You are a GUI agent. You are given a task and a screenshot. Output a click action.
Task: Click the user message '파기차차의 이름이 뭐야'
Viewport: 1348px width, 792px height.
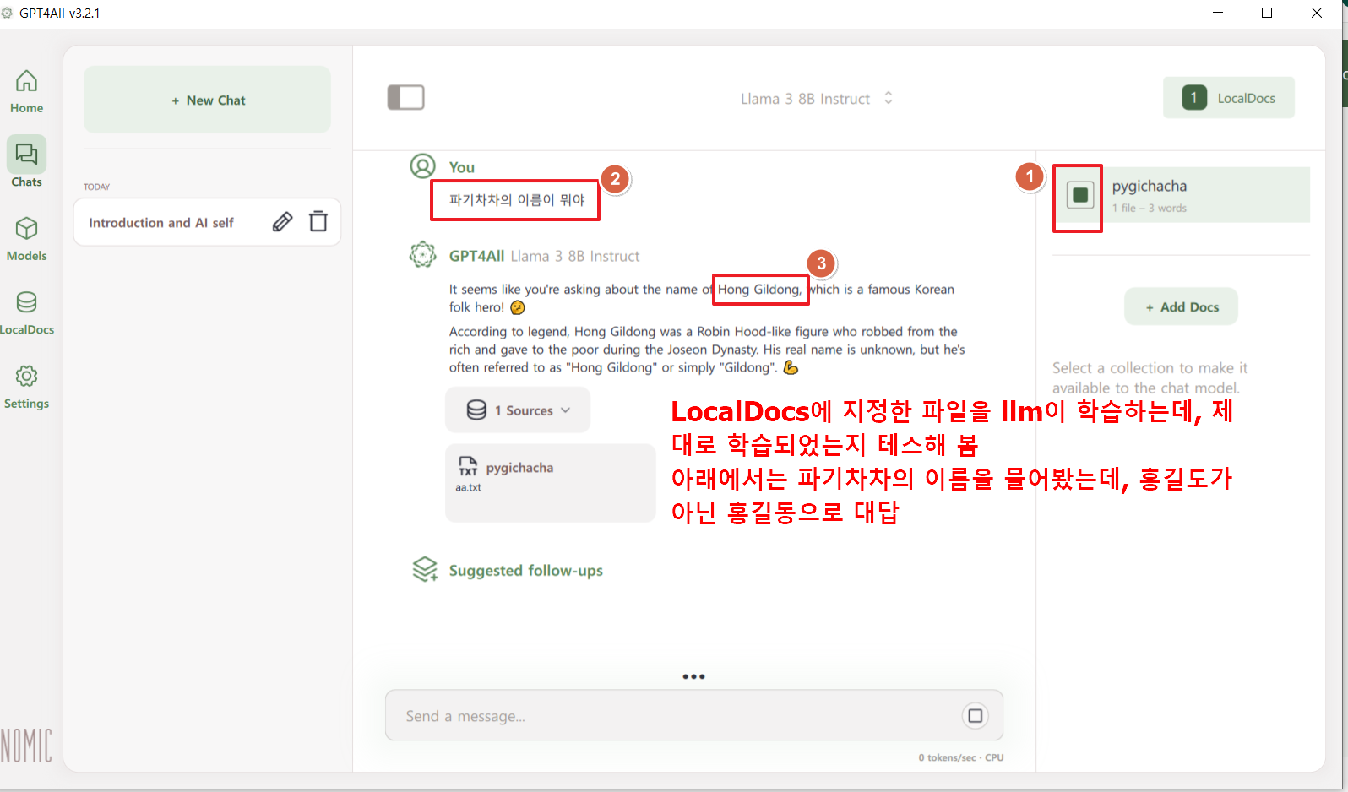517,200
